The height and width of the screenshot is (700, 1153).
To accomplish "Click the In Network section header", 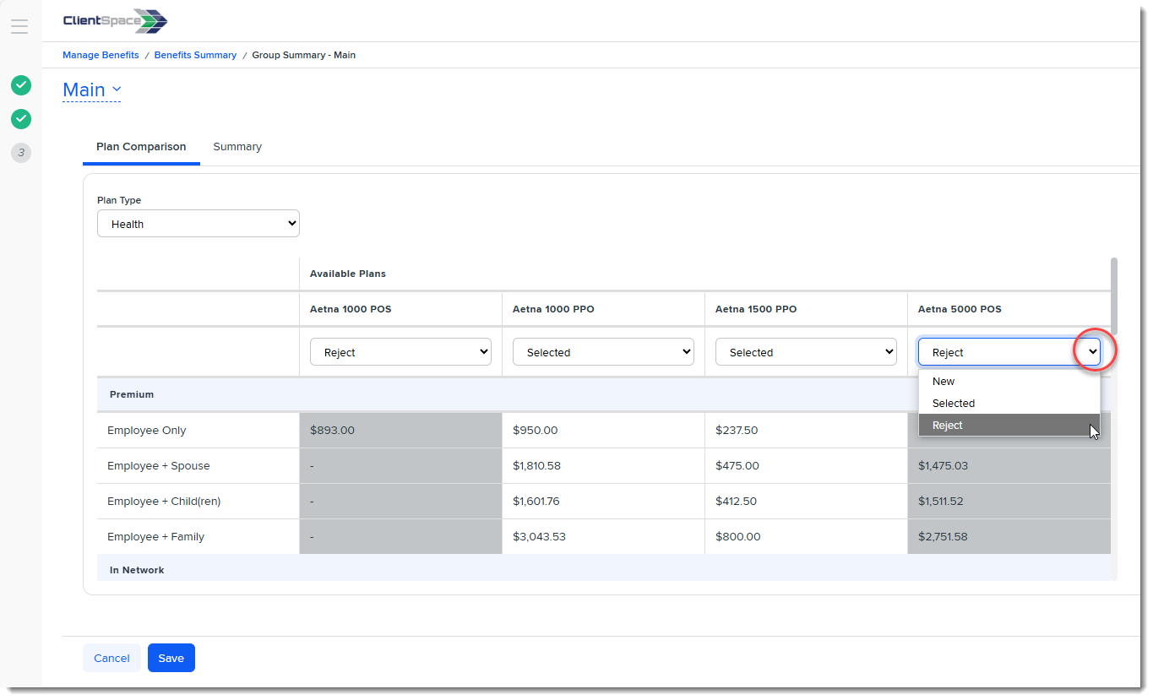I will point(137,570).
